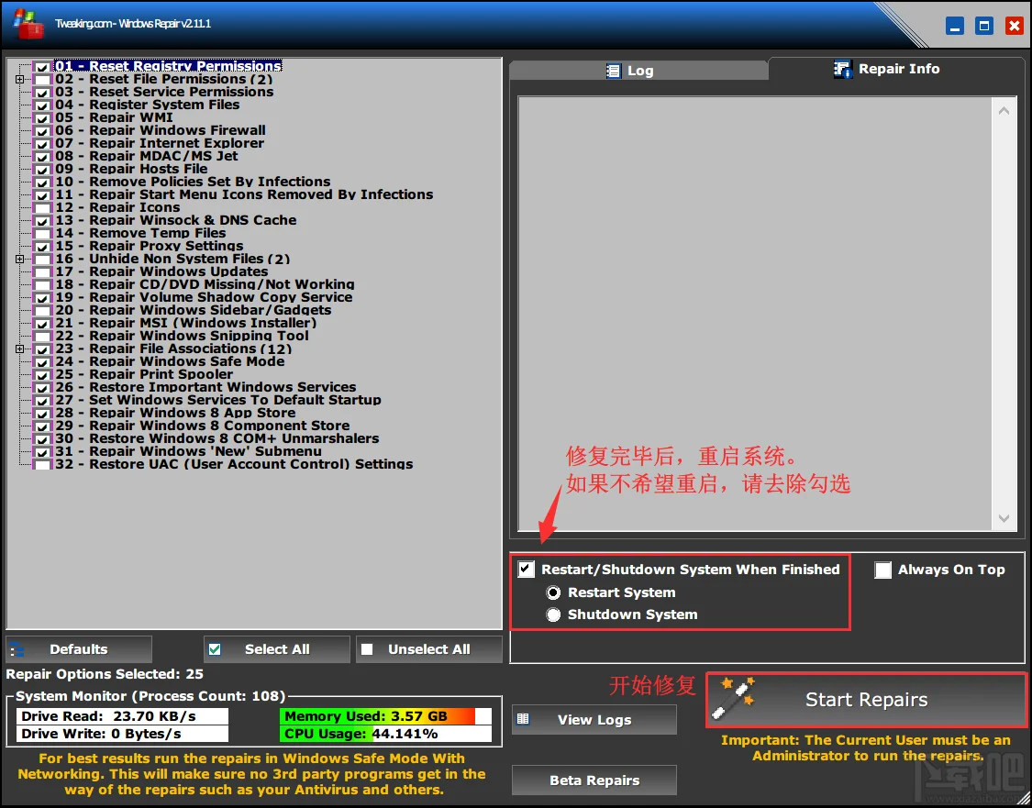
Task: Click the Log tab list icon
Action: tap(614, 71)
